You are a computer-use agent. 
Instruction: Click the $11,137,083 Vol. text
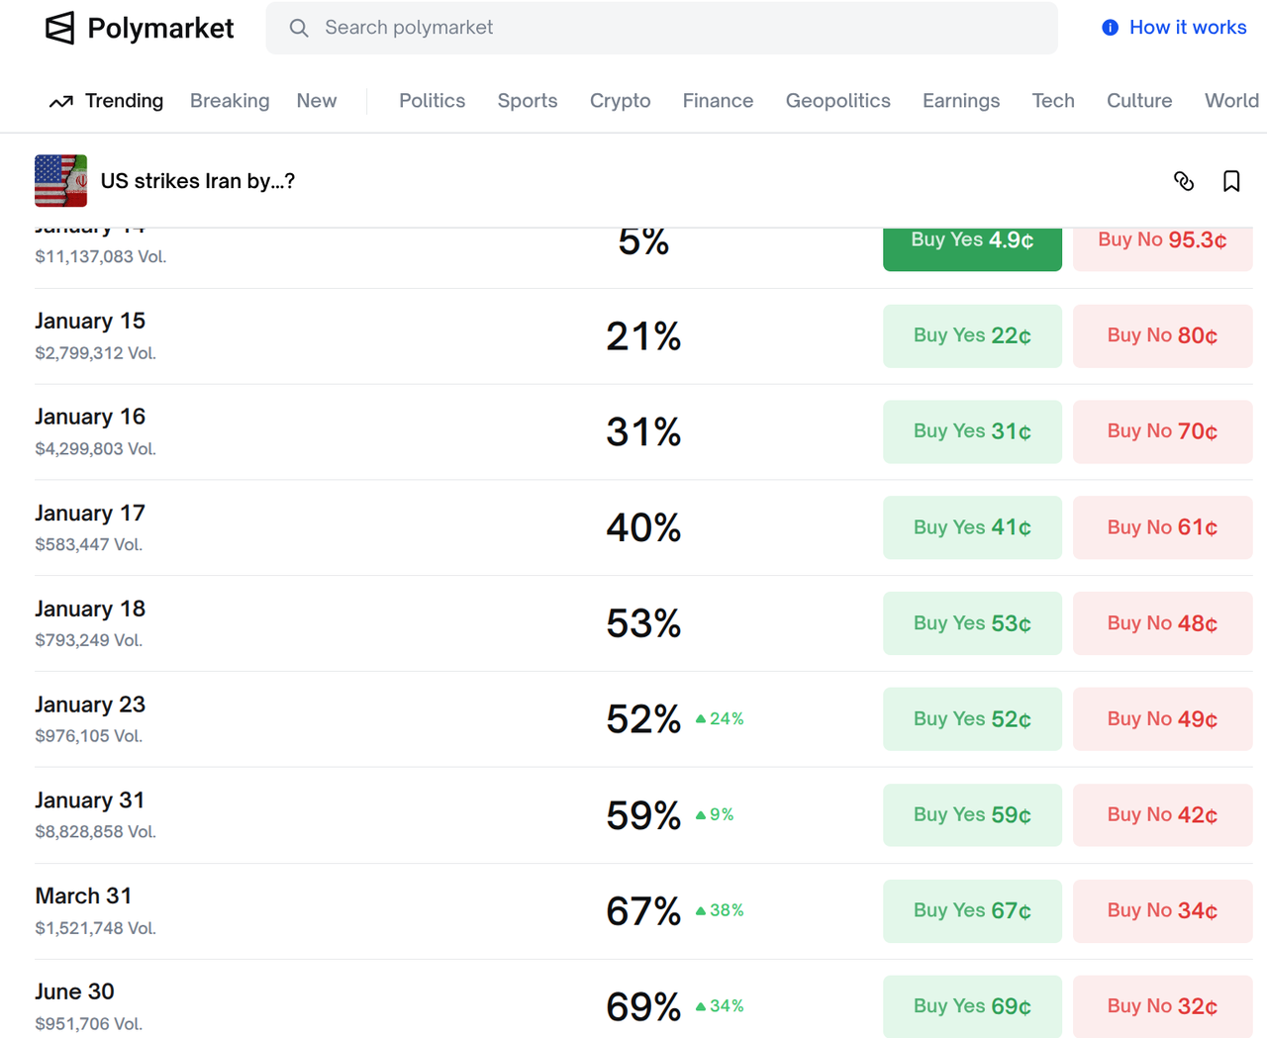tap(100, 256)
